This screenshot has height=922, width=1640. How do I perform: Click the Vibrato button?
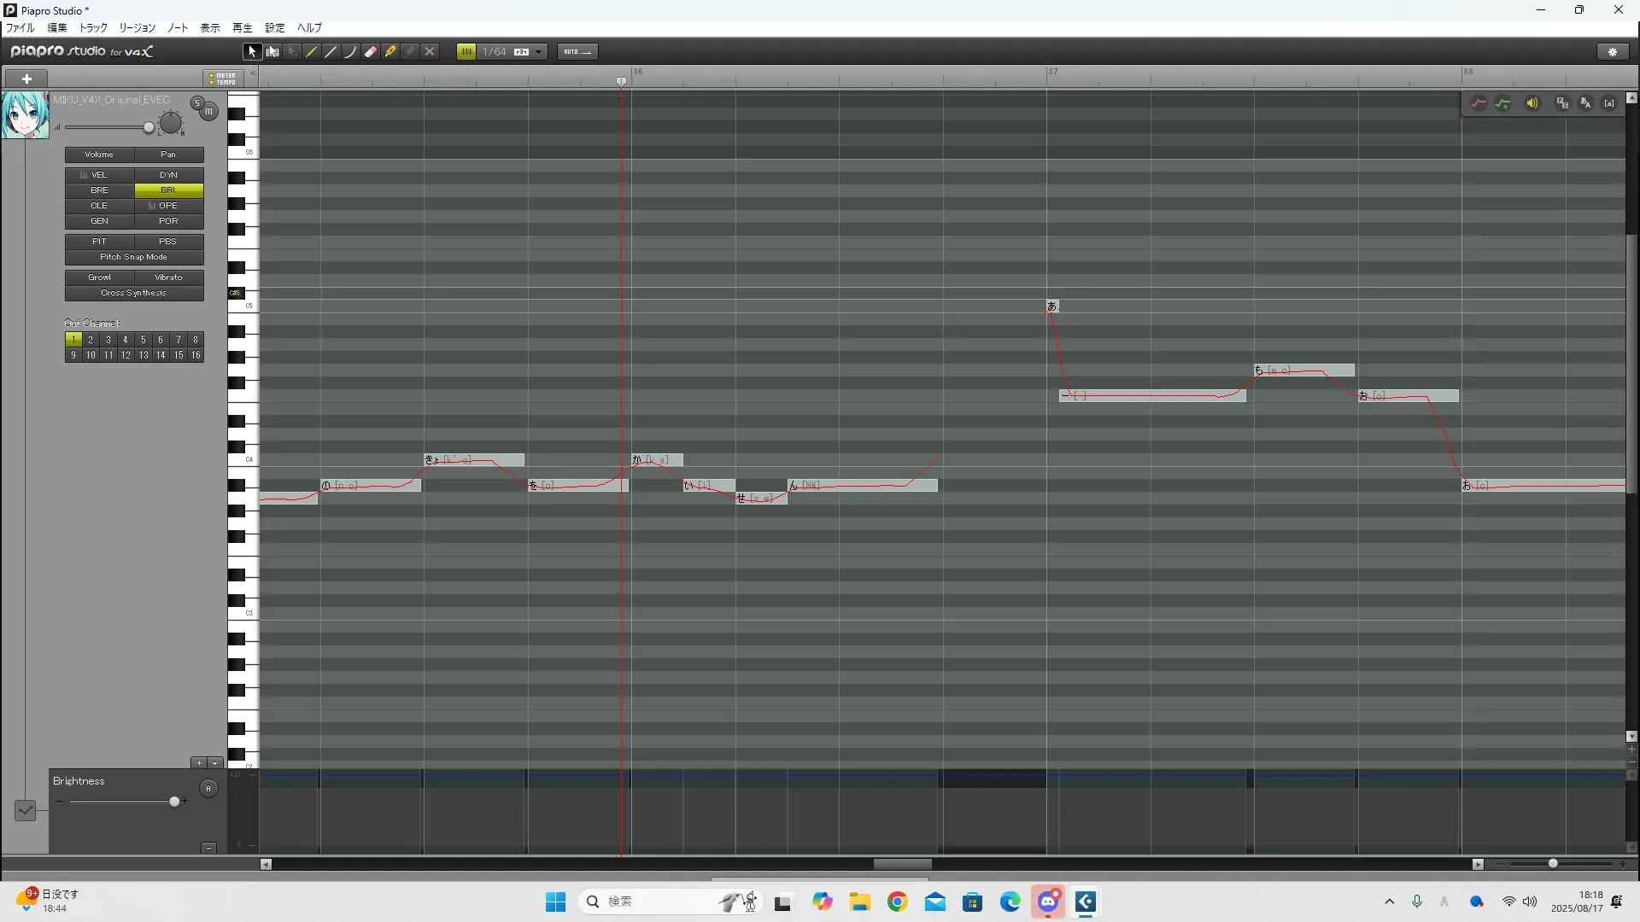click(168, 277)
